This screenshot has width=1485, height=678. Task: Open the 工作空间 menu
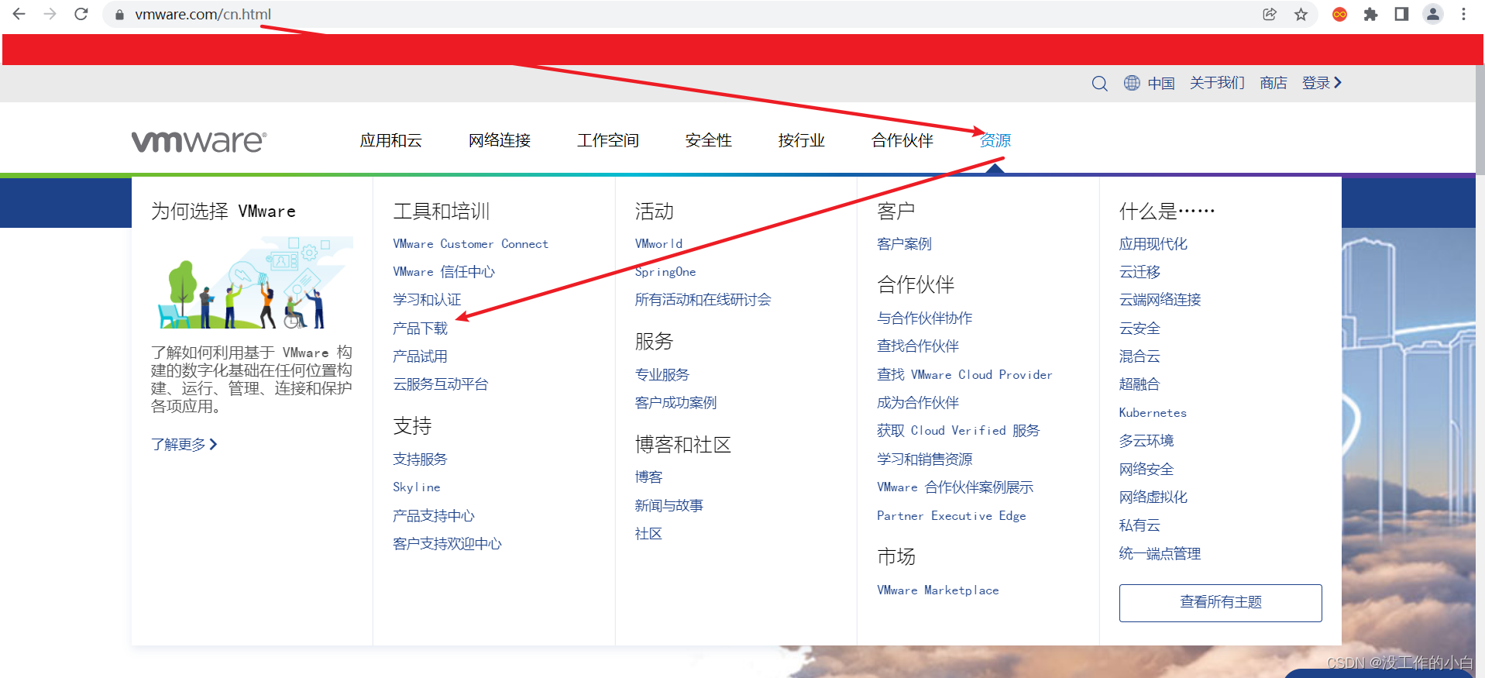point(608,140)
